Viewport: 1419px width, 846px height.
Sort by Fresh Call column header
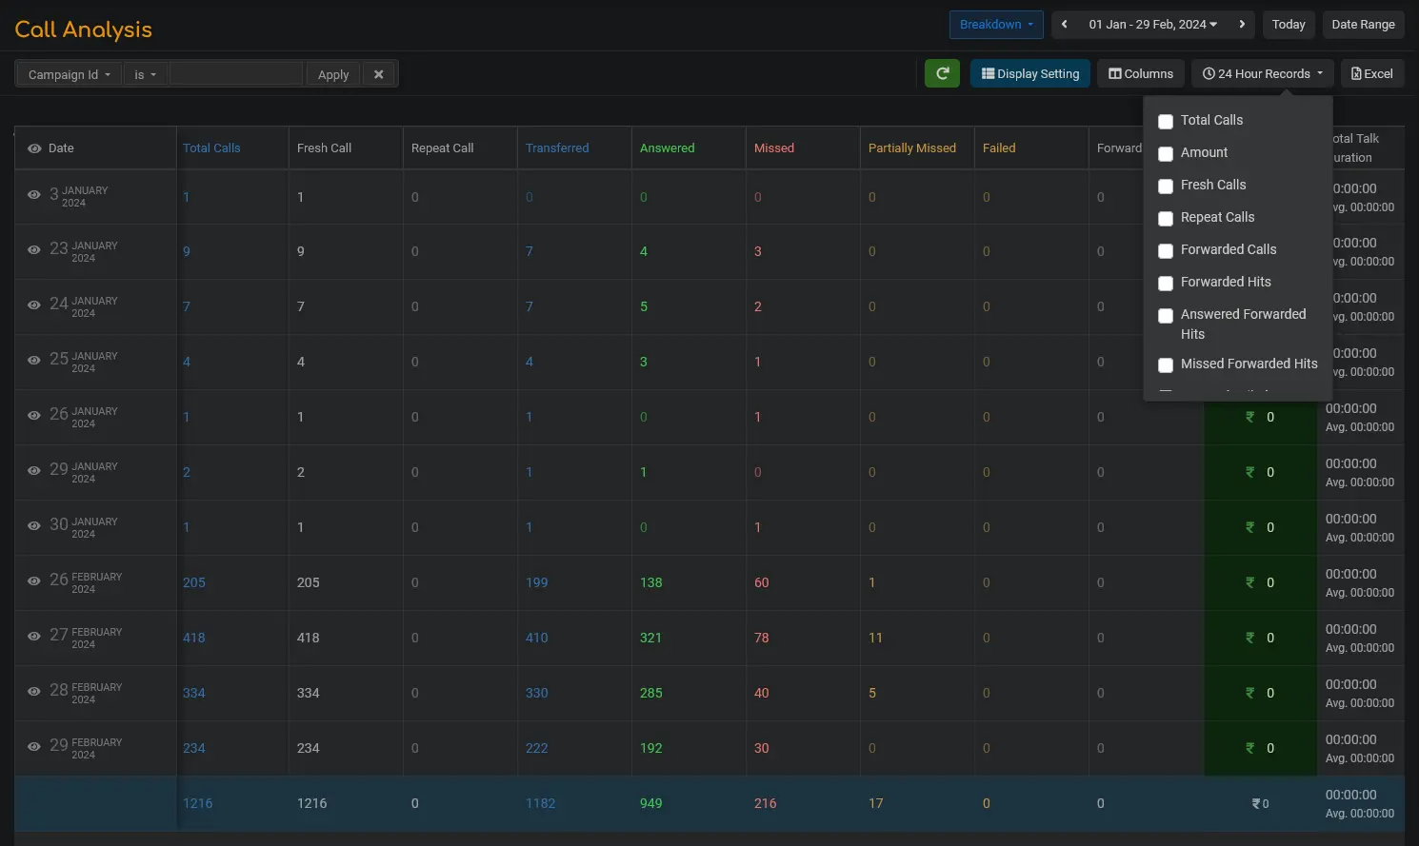[x=324, y=148]
